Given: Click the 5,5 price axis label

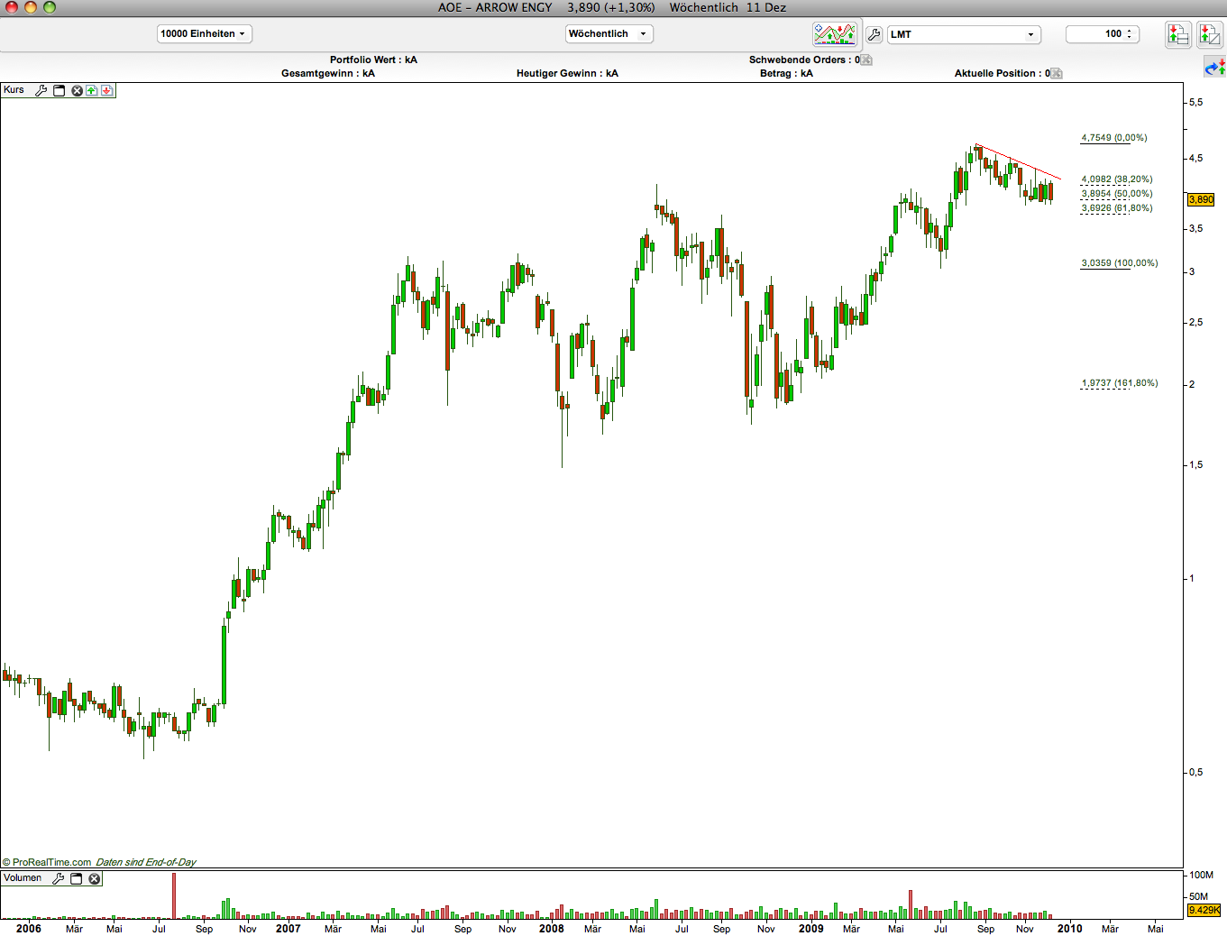Looking at the screenshot, I should (x=1195, y=103).
